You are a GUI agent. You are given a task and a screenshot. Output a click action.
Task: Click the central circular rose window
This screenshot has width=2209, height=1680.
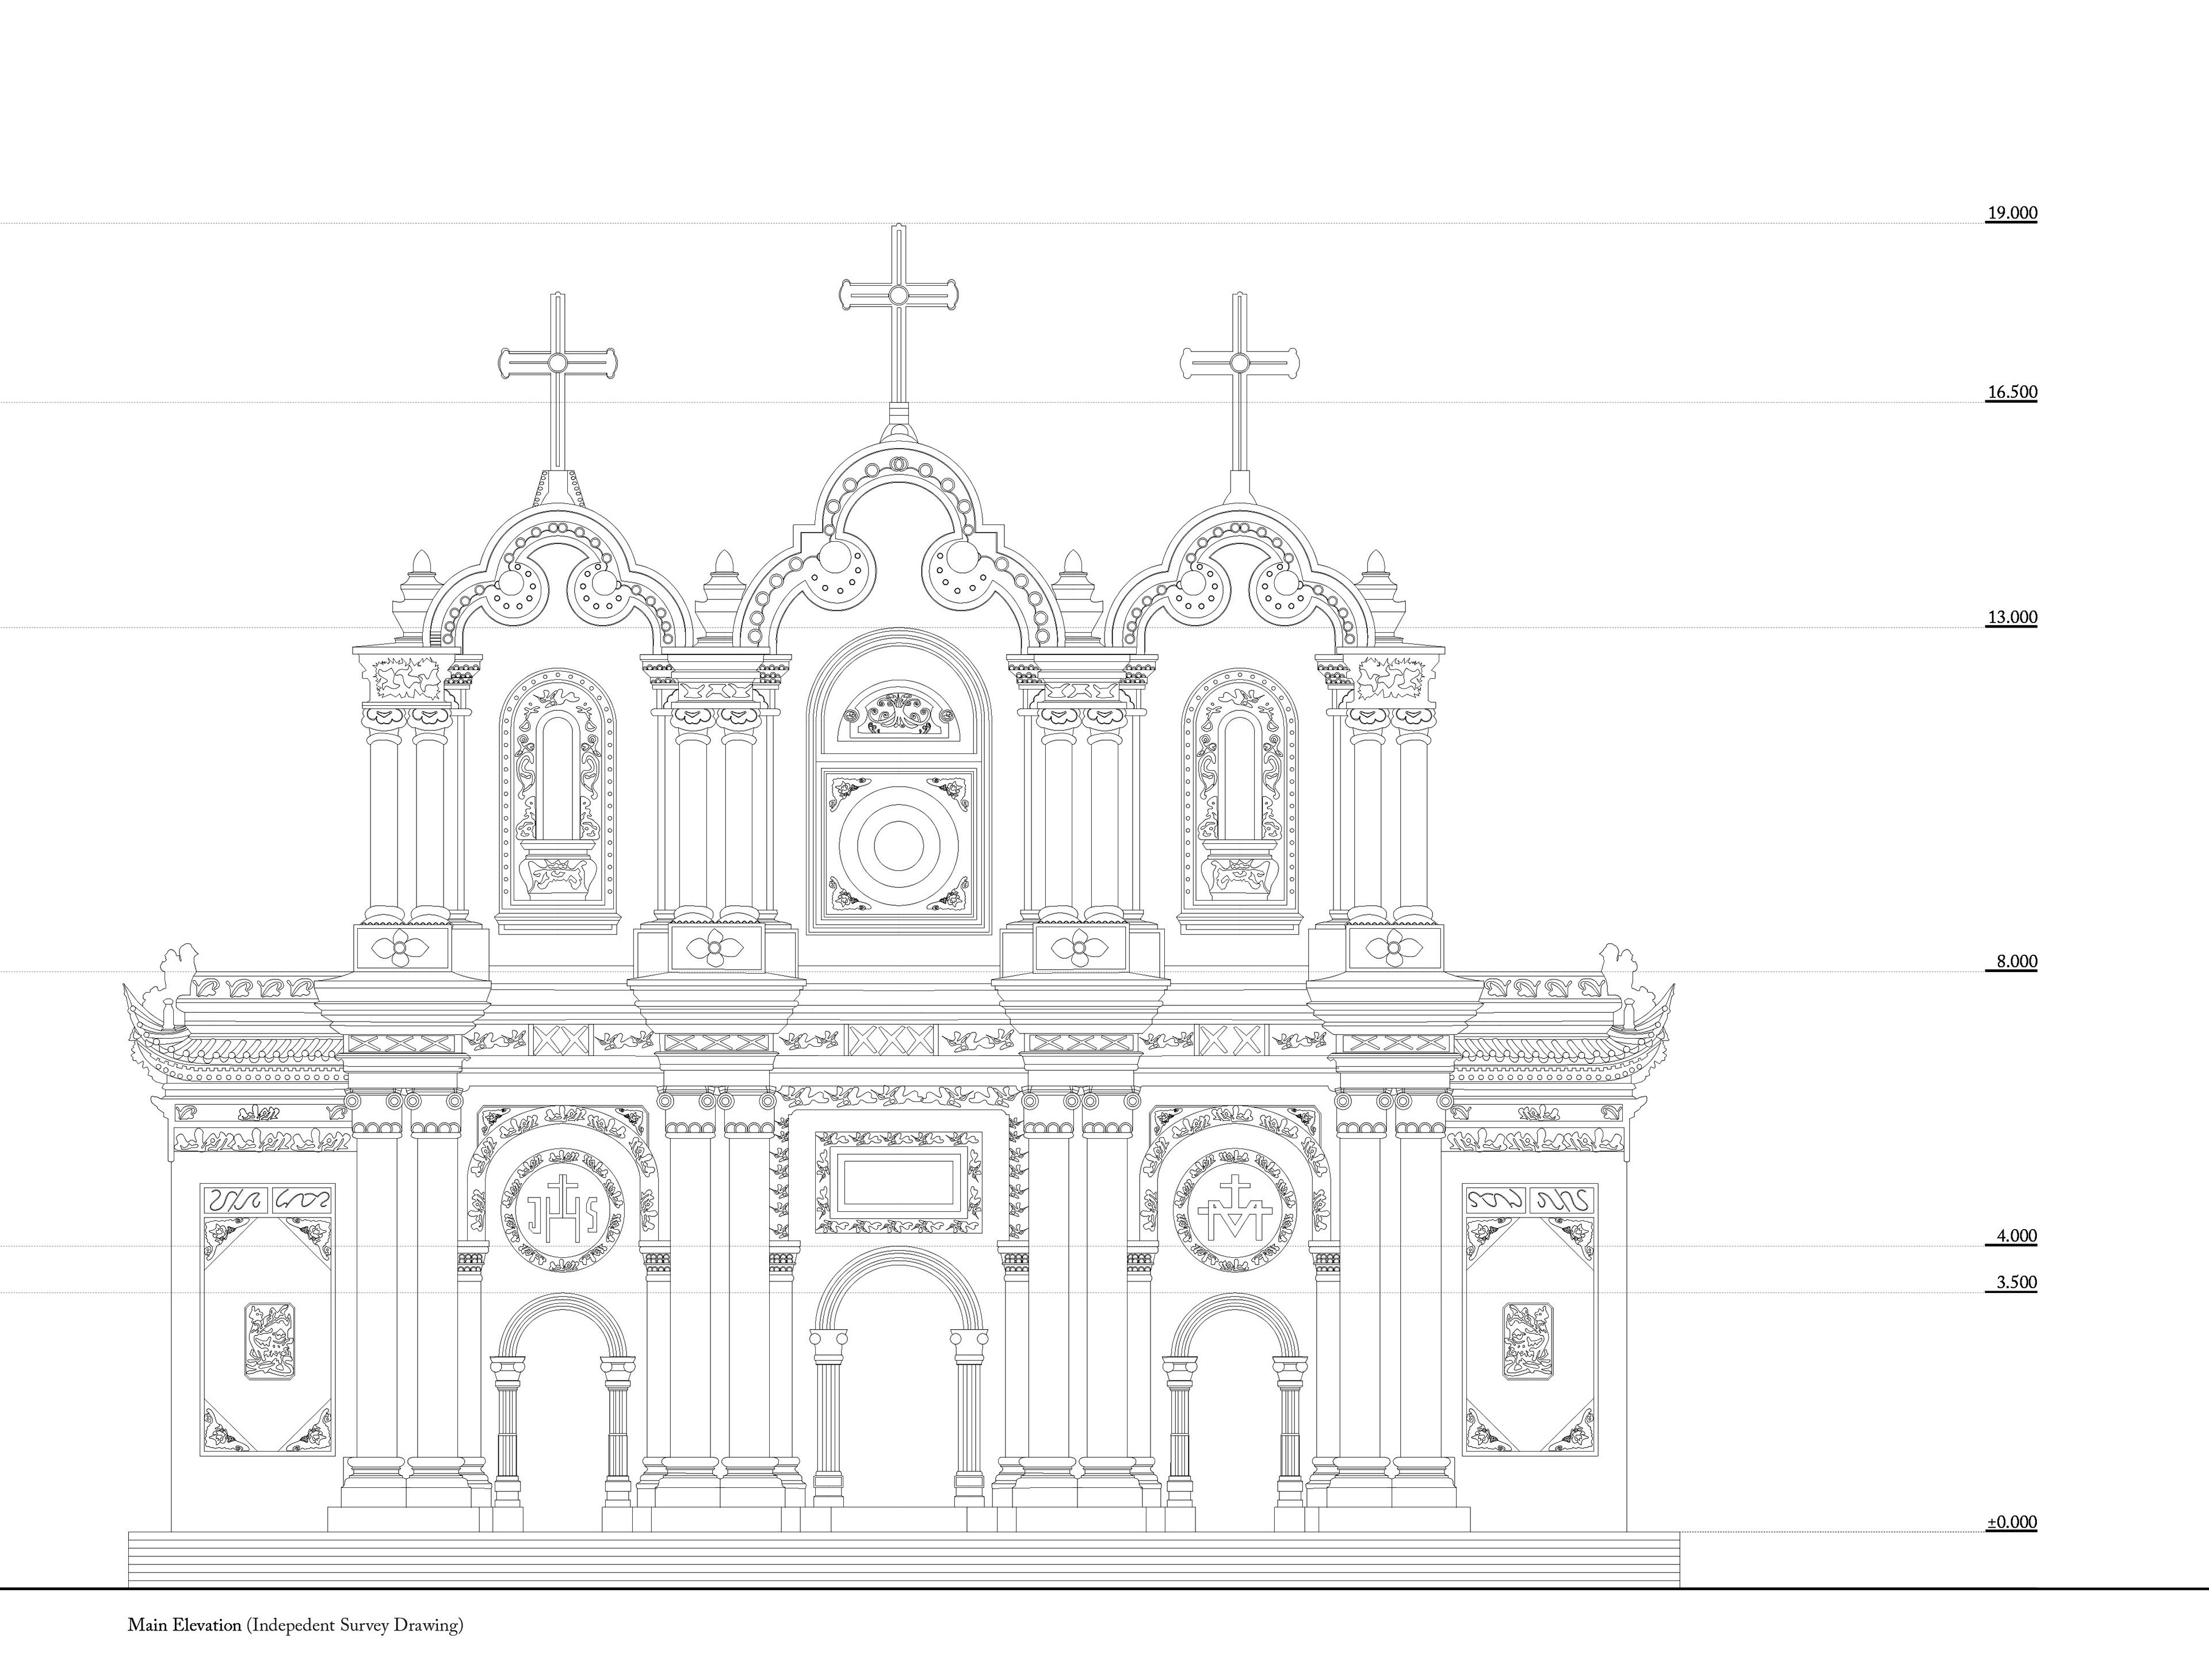tap(898, 845)
